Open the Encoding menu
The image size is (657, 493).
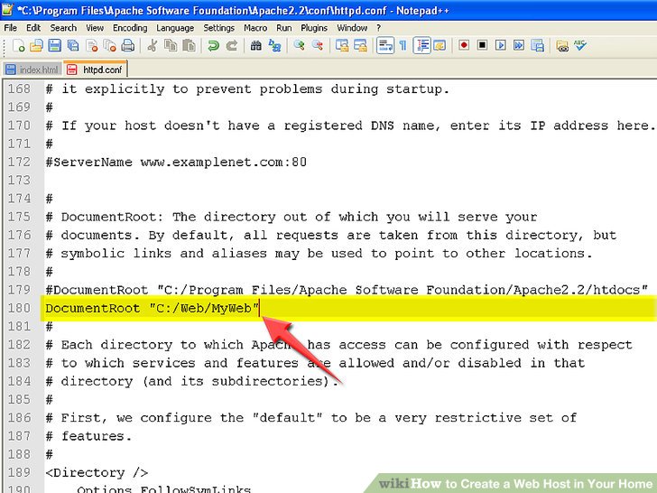point(130,28)
